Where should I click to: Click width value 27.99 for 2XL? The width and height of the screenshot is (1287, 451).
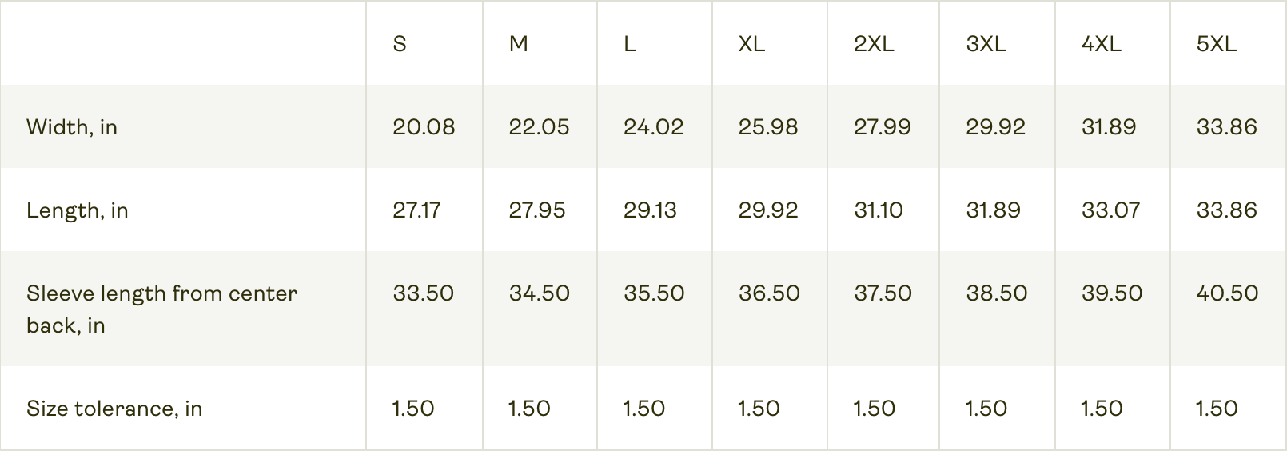882,127
